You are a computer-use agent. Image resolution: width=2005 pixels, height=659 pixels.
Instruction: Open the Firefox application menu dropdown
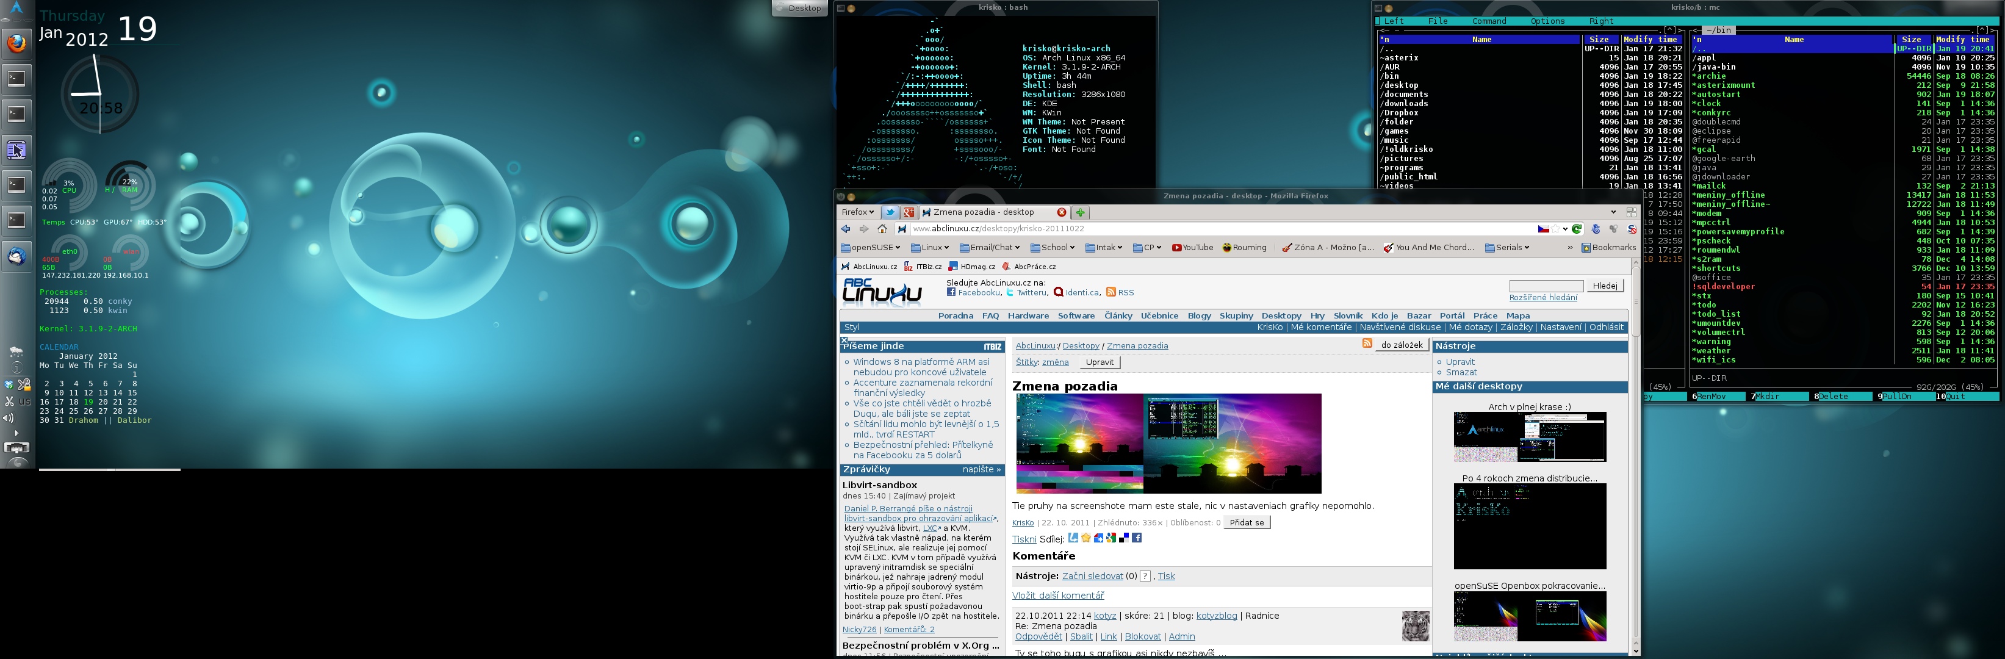[x=858, y=212]
